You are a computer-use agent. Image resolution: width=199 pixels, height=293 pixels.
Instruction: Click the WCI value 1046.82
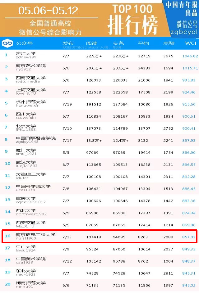(x=190, y=56)
